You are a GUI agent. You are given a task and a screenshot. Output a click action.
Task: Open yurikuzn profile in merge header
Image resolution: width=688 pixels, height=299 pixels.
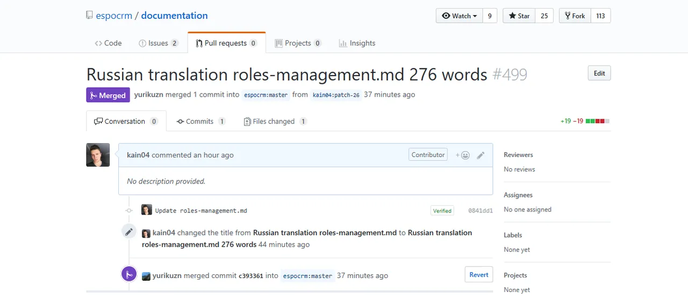(148, 95)
